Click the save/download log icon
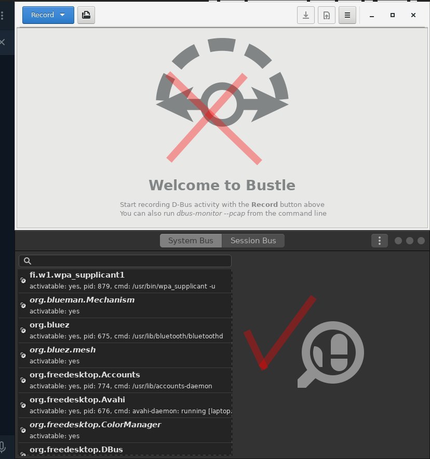This screenshot has height=459, width=430. pos(306,15)
